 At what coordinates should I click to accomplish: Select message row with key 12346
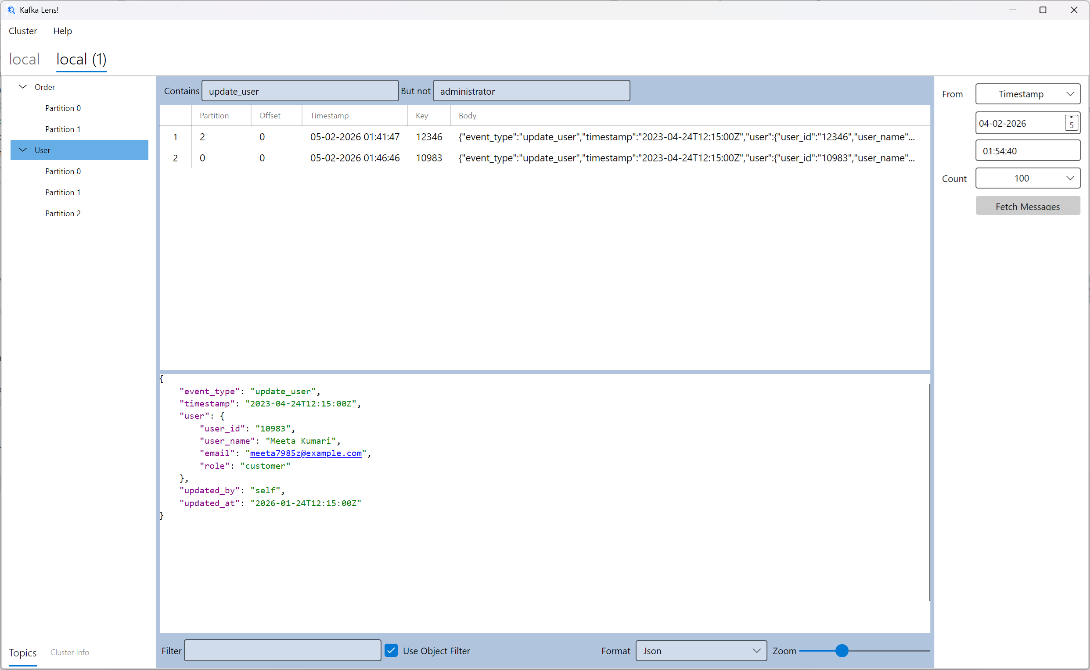click(x=428, y=137)
